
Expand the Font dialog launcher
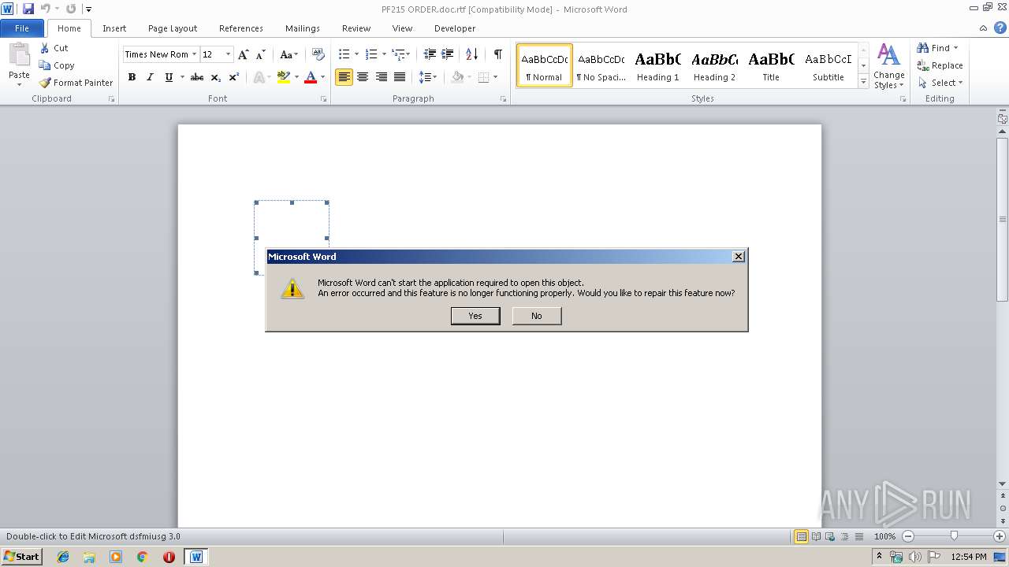click(x=324, y=99)
